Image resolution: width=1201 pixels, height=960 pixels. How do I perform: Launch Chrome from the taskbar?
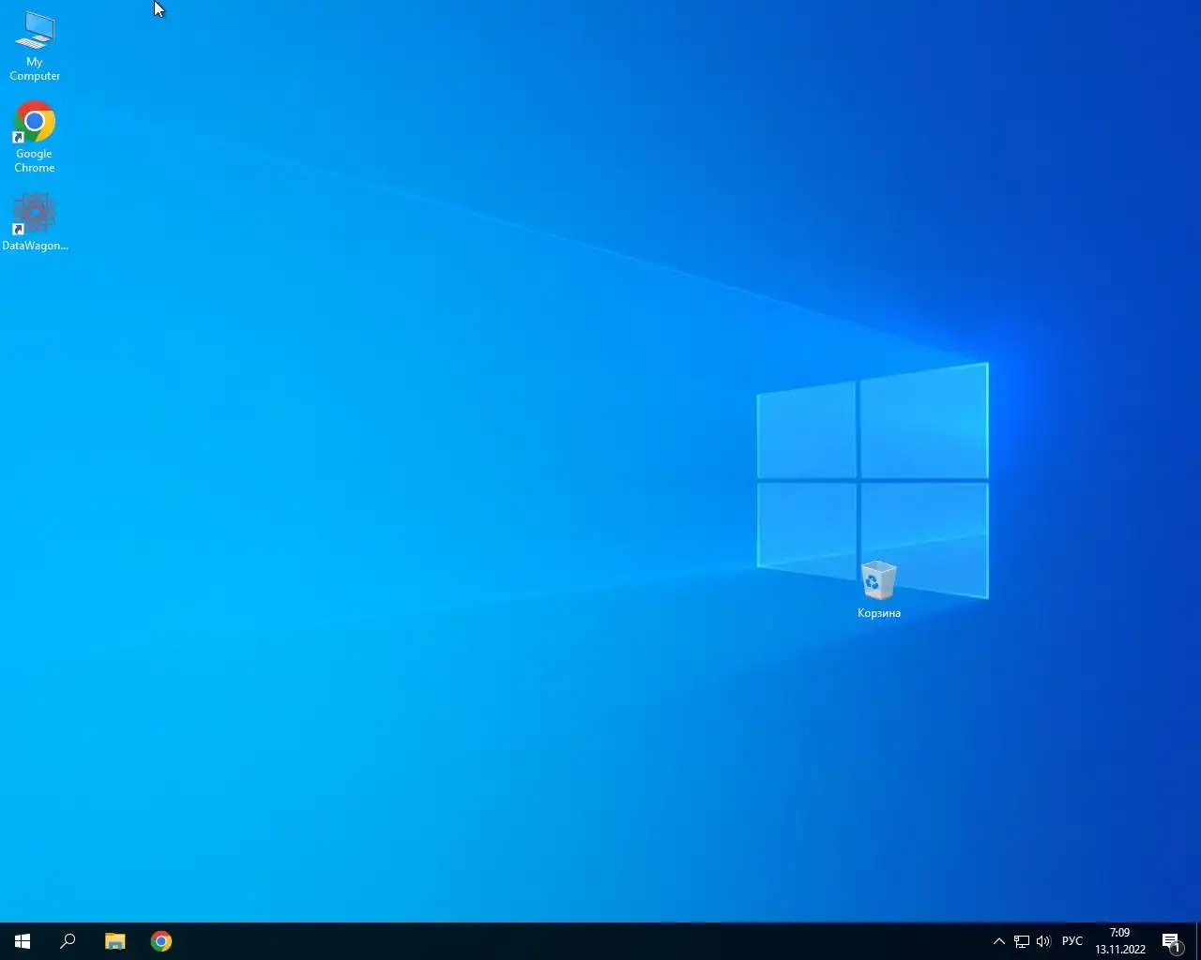[x=161, y=941]
